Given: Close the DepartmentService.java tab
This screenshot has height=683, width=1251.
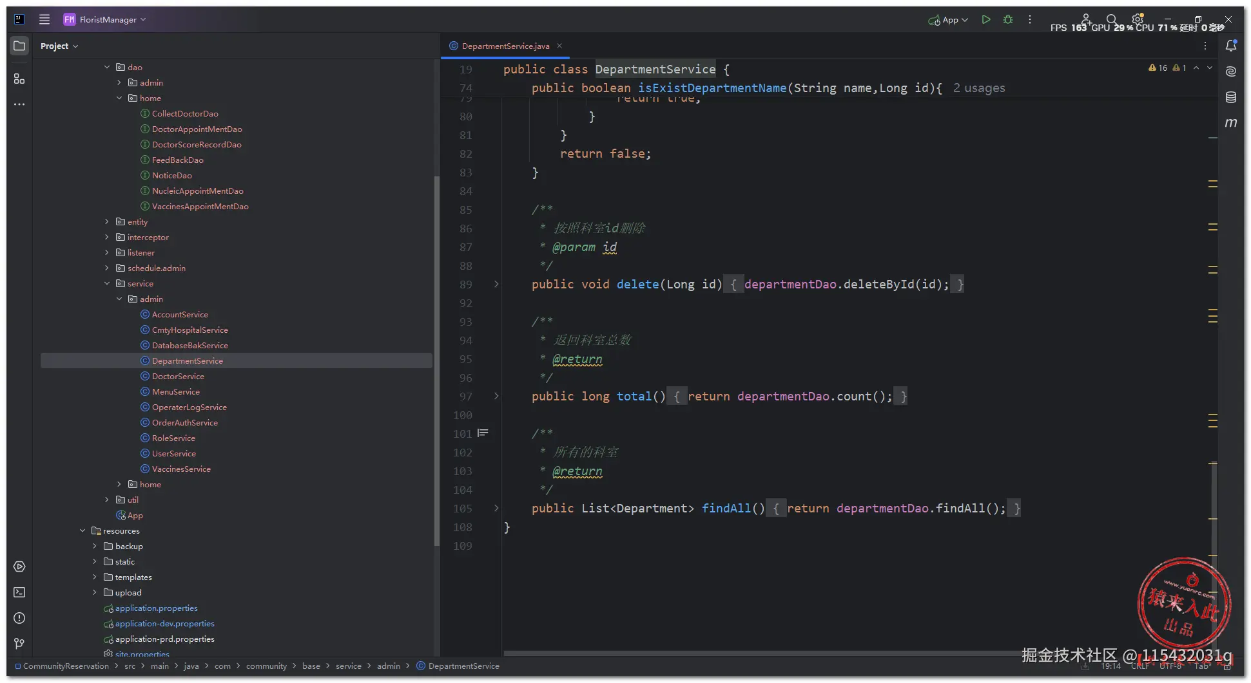Looking at the screenshot, I should coord(559,46).
